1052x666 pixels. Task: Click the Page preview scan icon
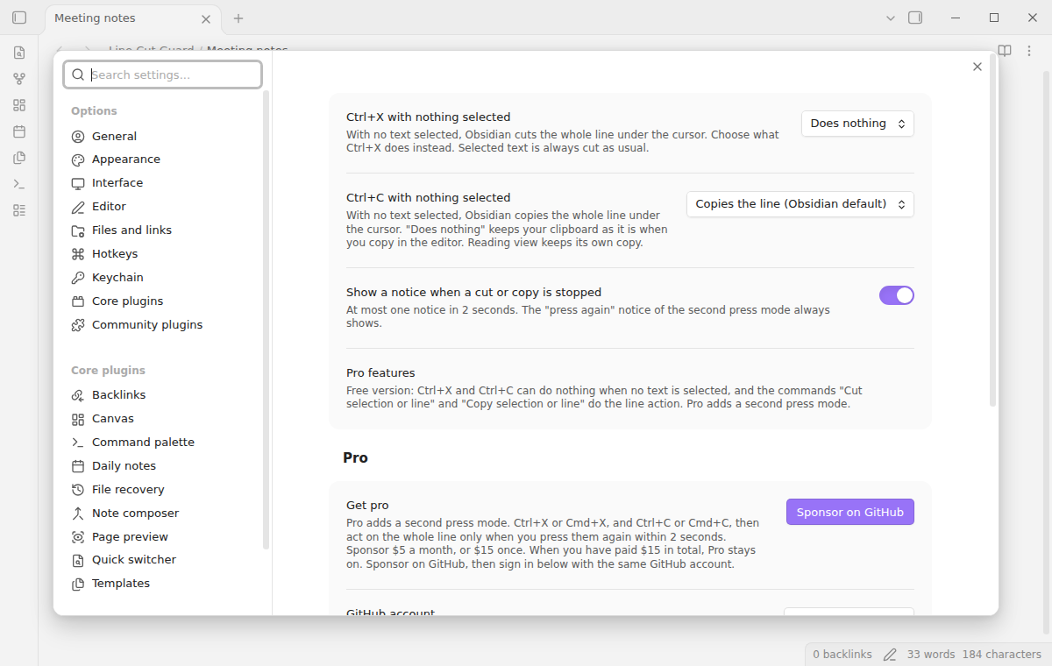coord(78,537)
